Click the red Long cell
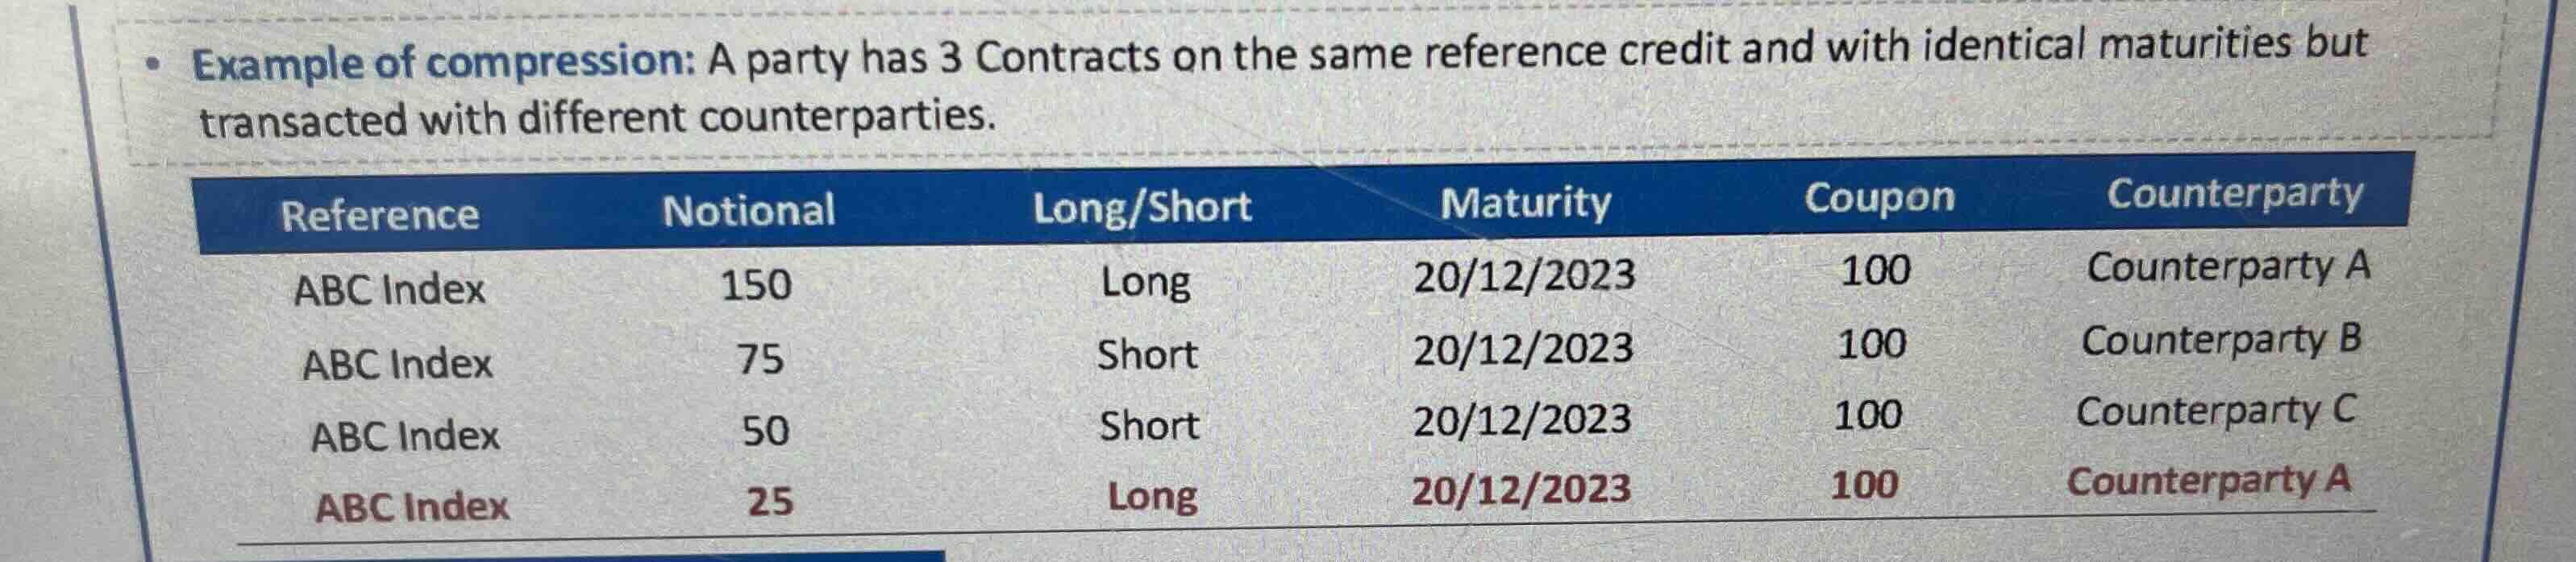The width and height of the screenshot is (2576, 562). (1152, 496)
